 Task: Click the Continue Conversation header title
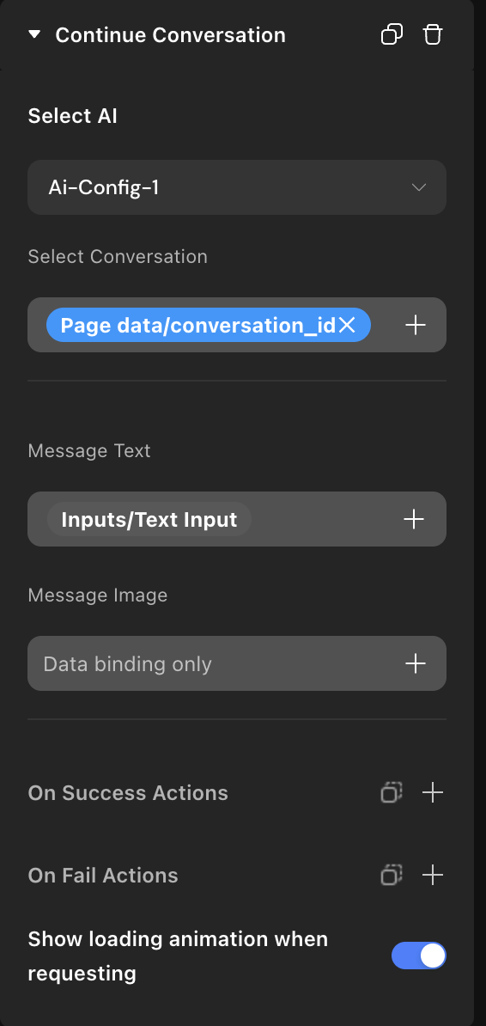pyautogui.click(x=170, y=34)
